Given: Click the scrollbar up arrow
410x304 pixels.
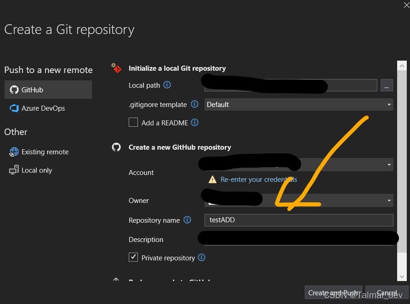Looking at the screenshot, I should pyautogui.click(x=402, y=66).
